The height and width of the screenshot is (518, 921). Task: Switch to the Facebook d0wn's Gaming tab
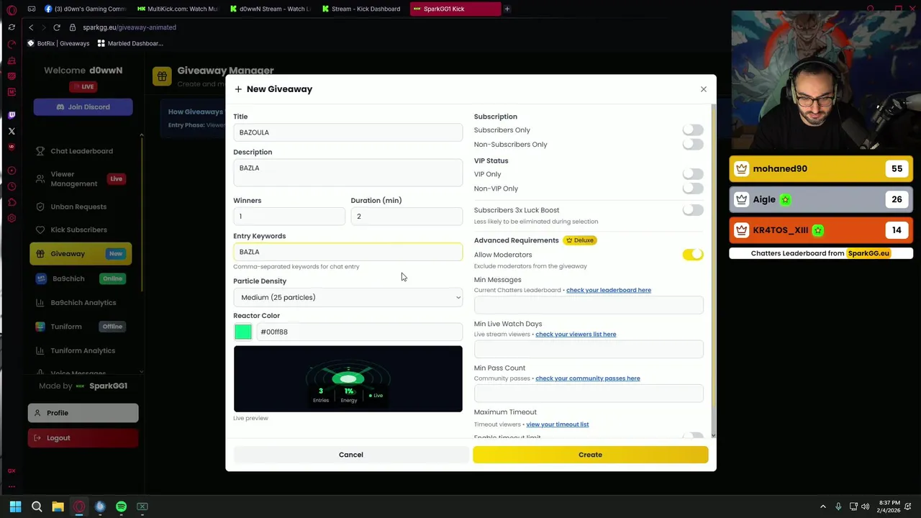[x=85, y=9]
